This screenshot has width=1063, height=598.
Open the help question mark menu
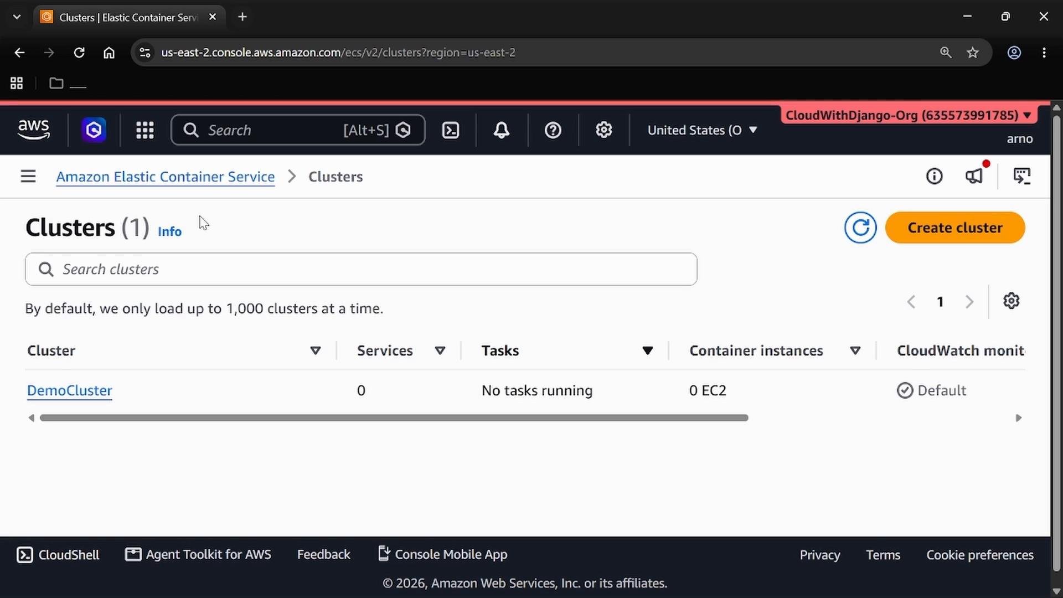click(x=553, y=130)
